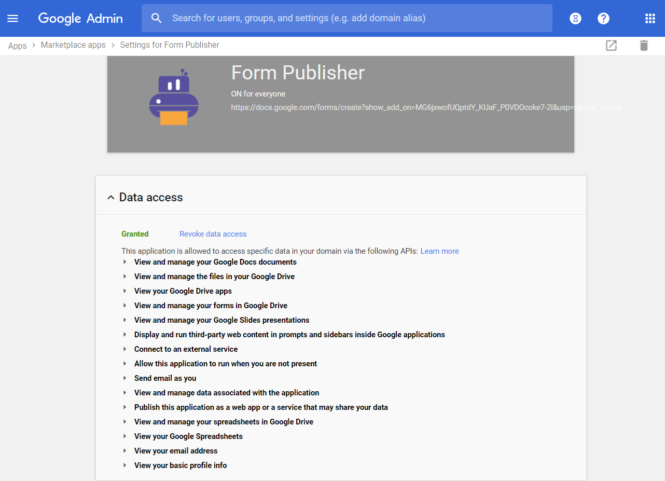Select 'View your email address' text
The width and height of the screenshot is (665, 481).
(x=176, y=451)
